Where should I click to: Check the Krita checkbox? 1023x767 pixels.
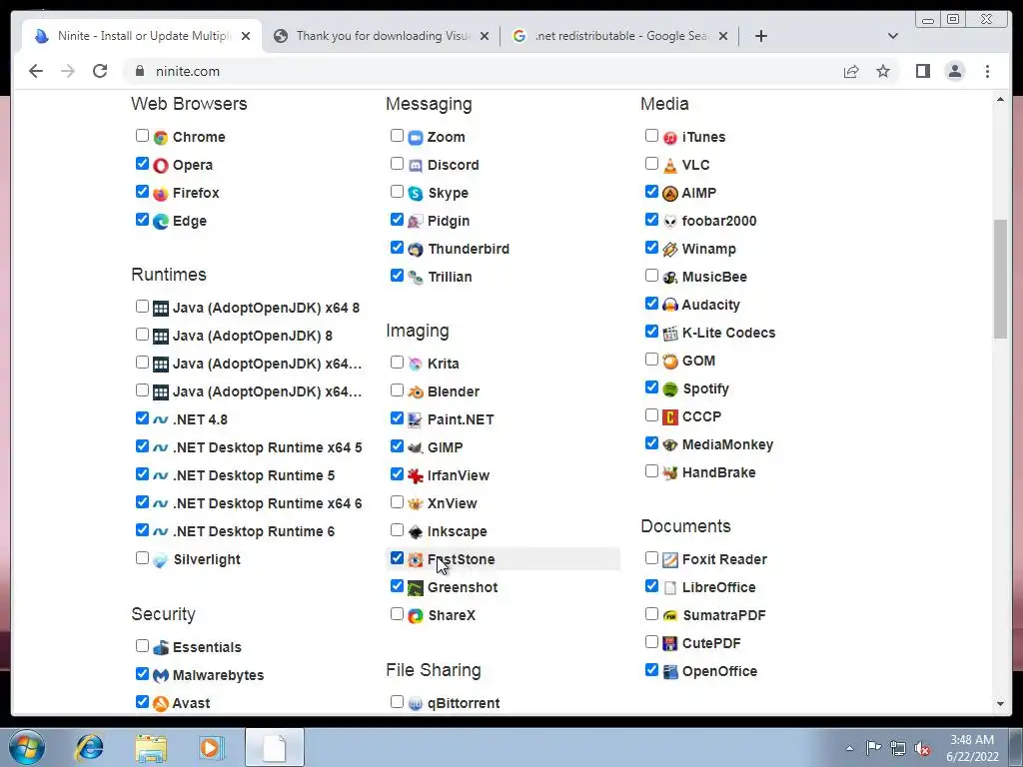pos(397,362)
